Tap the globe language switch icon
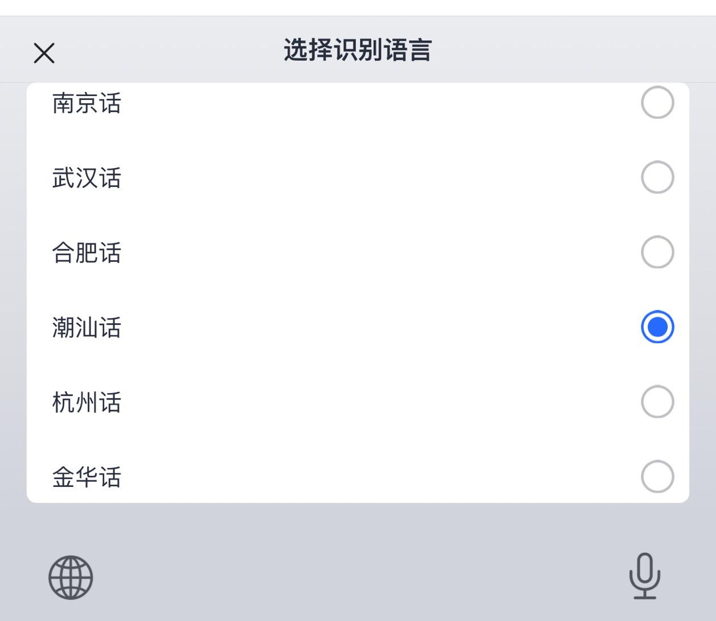The image size is (716, 621). coord(71,577)
